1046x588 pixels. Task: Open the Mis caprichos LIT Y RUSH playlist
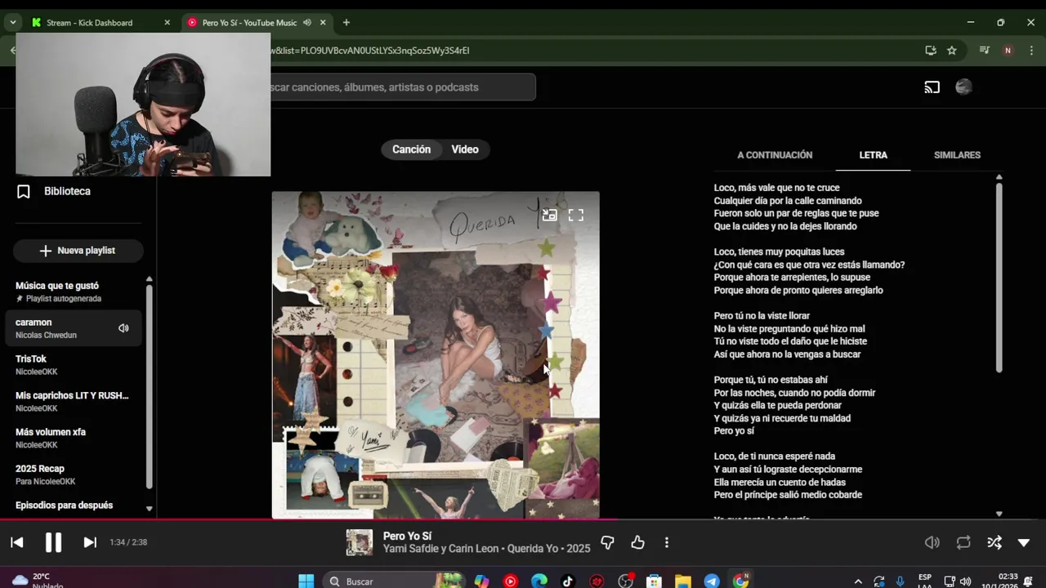74,402
